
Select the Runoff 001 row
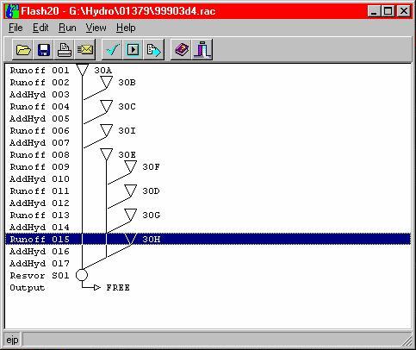tap(208, 71)
